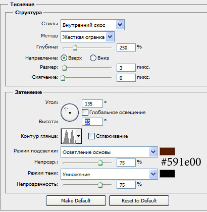Enable the Глобальное освещение checkbox
Image resolution: width=207 pixels, height=212 pixels.
85,113
